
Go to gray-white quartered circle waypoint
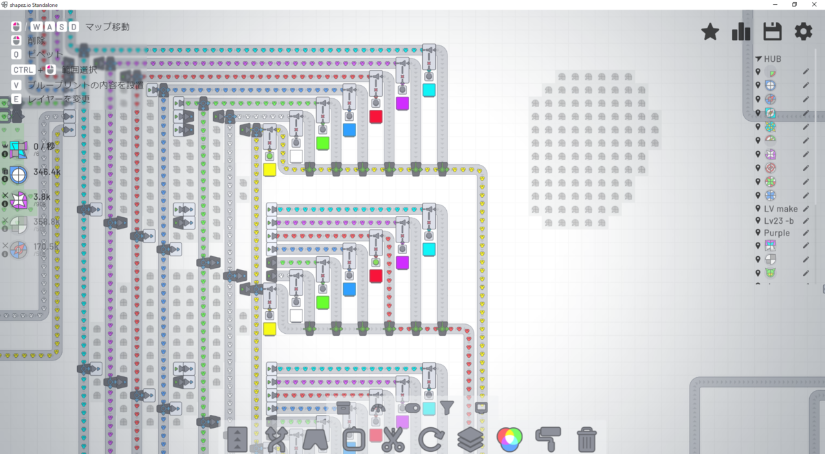pyautogui.click(x=771, y=259)
